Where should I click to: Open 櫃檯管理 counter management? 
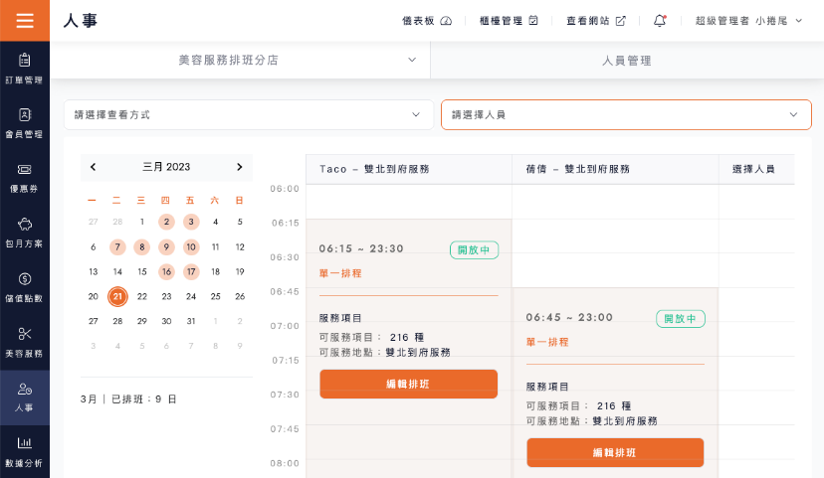click(x=509, y=21)
